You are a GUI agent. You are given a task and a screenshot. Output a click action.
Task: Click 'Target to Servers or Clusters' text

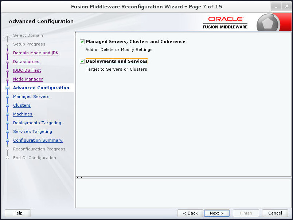(x=116, y=69)
